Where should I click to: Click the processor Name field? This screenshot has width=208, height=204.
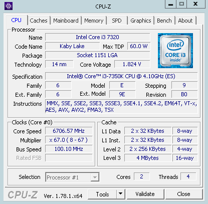[x=98, y=37]
